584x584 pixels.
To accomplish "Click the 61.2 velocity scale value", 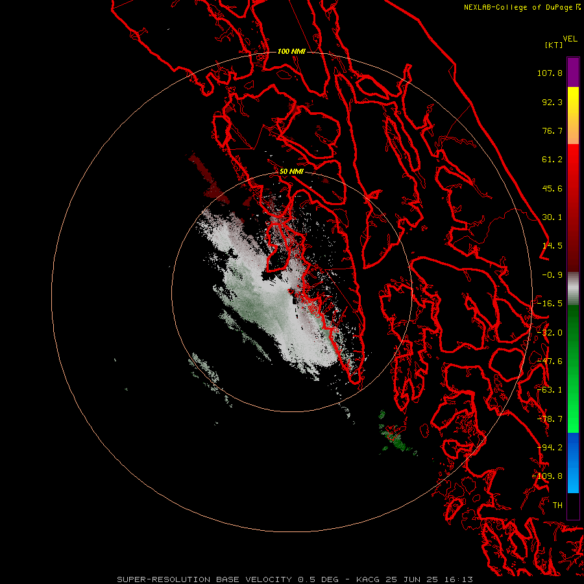I will [552, 160].
